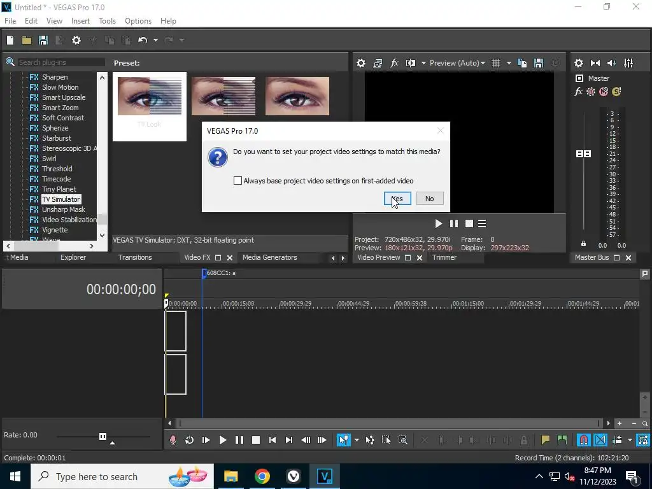The height and width of the screenshot is (489, 652).
Task: Open Master Bus audio properties gear
Action: click(x=578, y=63)
